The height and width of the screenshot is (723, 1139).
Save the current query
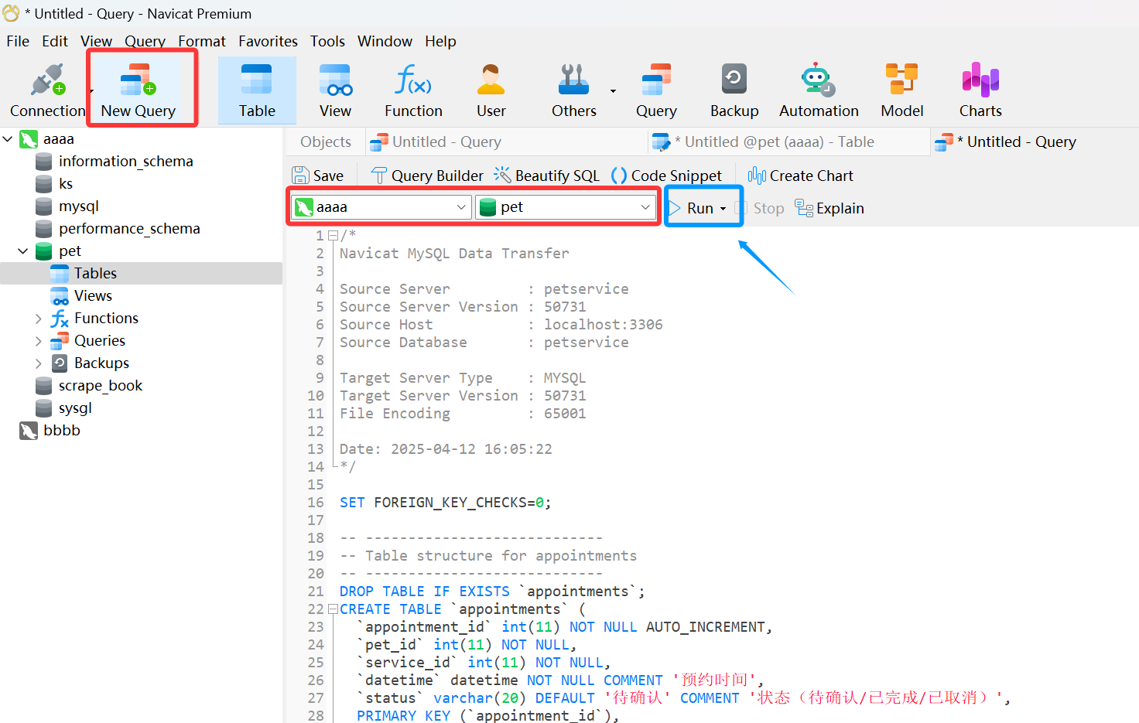(x=317, y=176)
